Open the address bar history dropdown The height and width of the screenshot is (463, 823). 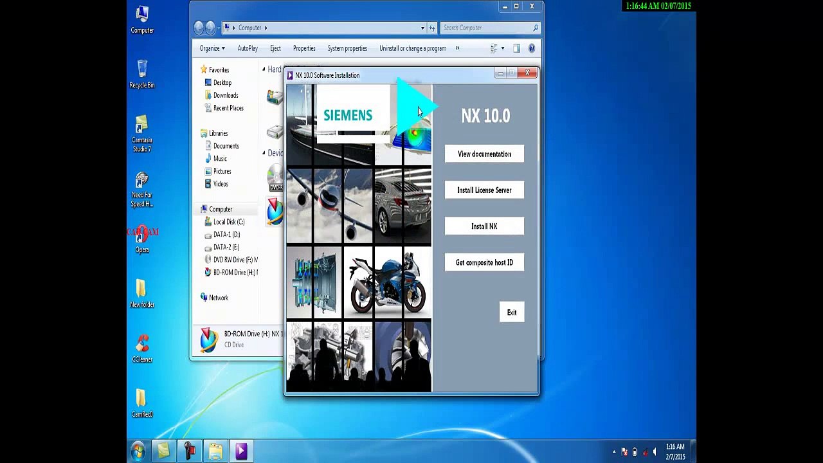coord(422,28)
